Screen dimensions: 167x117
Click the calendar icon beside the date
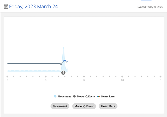click(6, 7)
